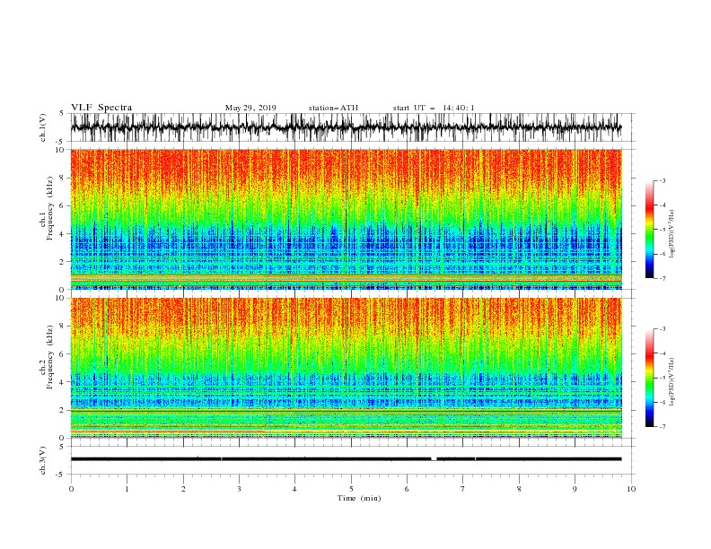Click the ch.1 spectrogram color bar
Viewport: 711px width, 549px height.
pos(649,230)
